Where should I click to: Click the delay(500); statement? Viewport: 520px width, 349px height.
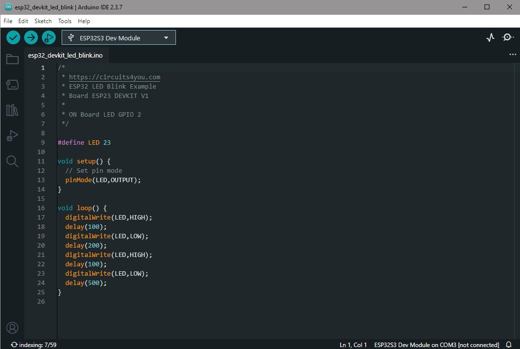click(86, 283)
